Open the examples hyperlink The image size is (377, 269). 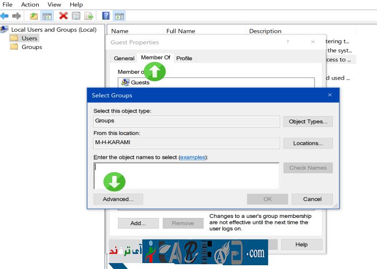click(x=193, y=157)
